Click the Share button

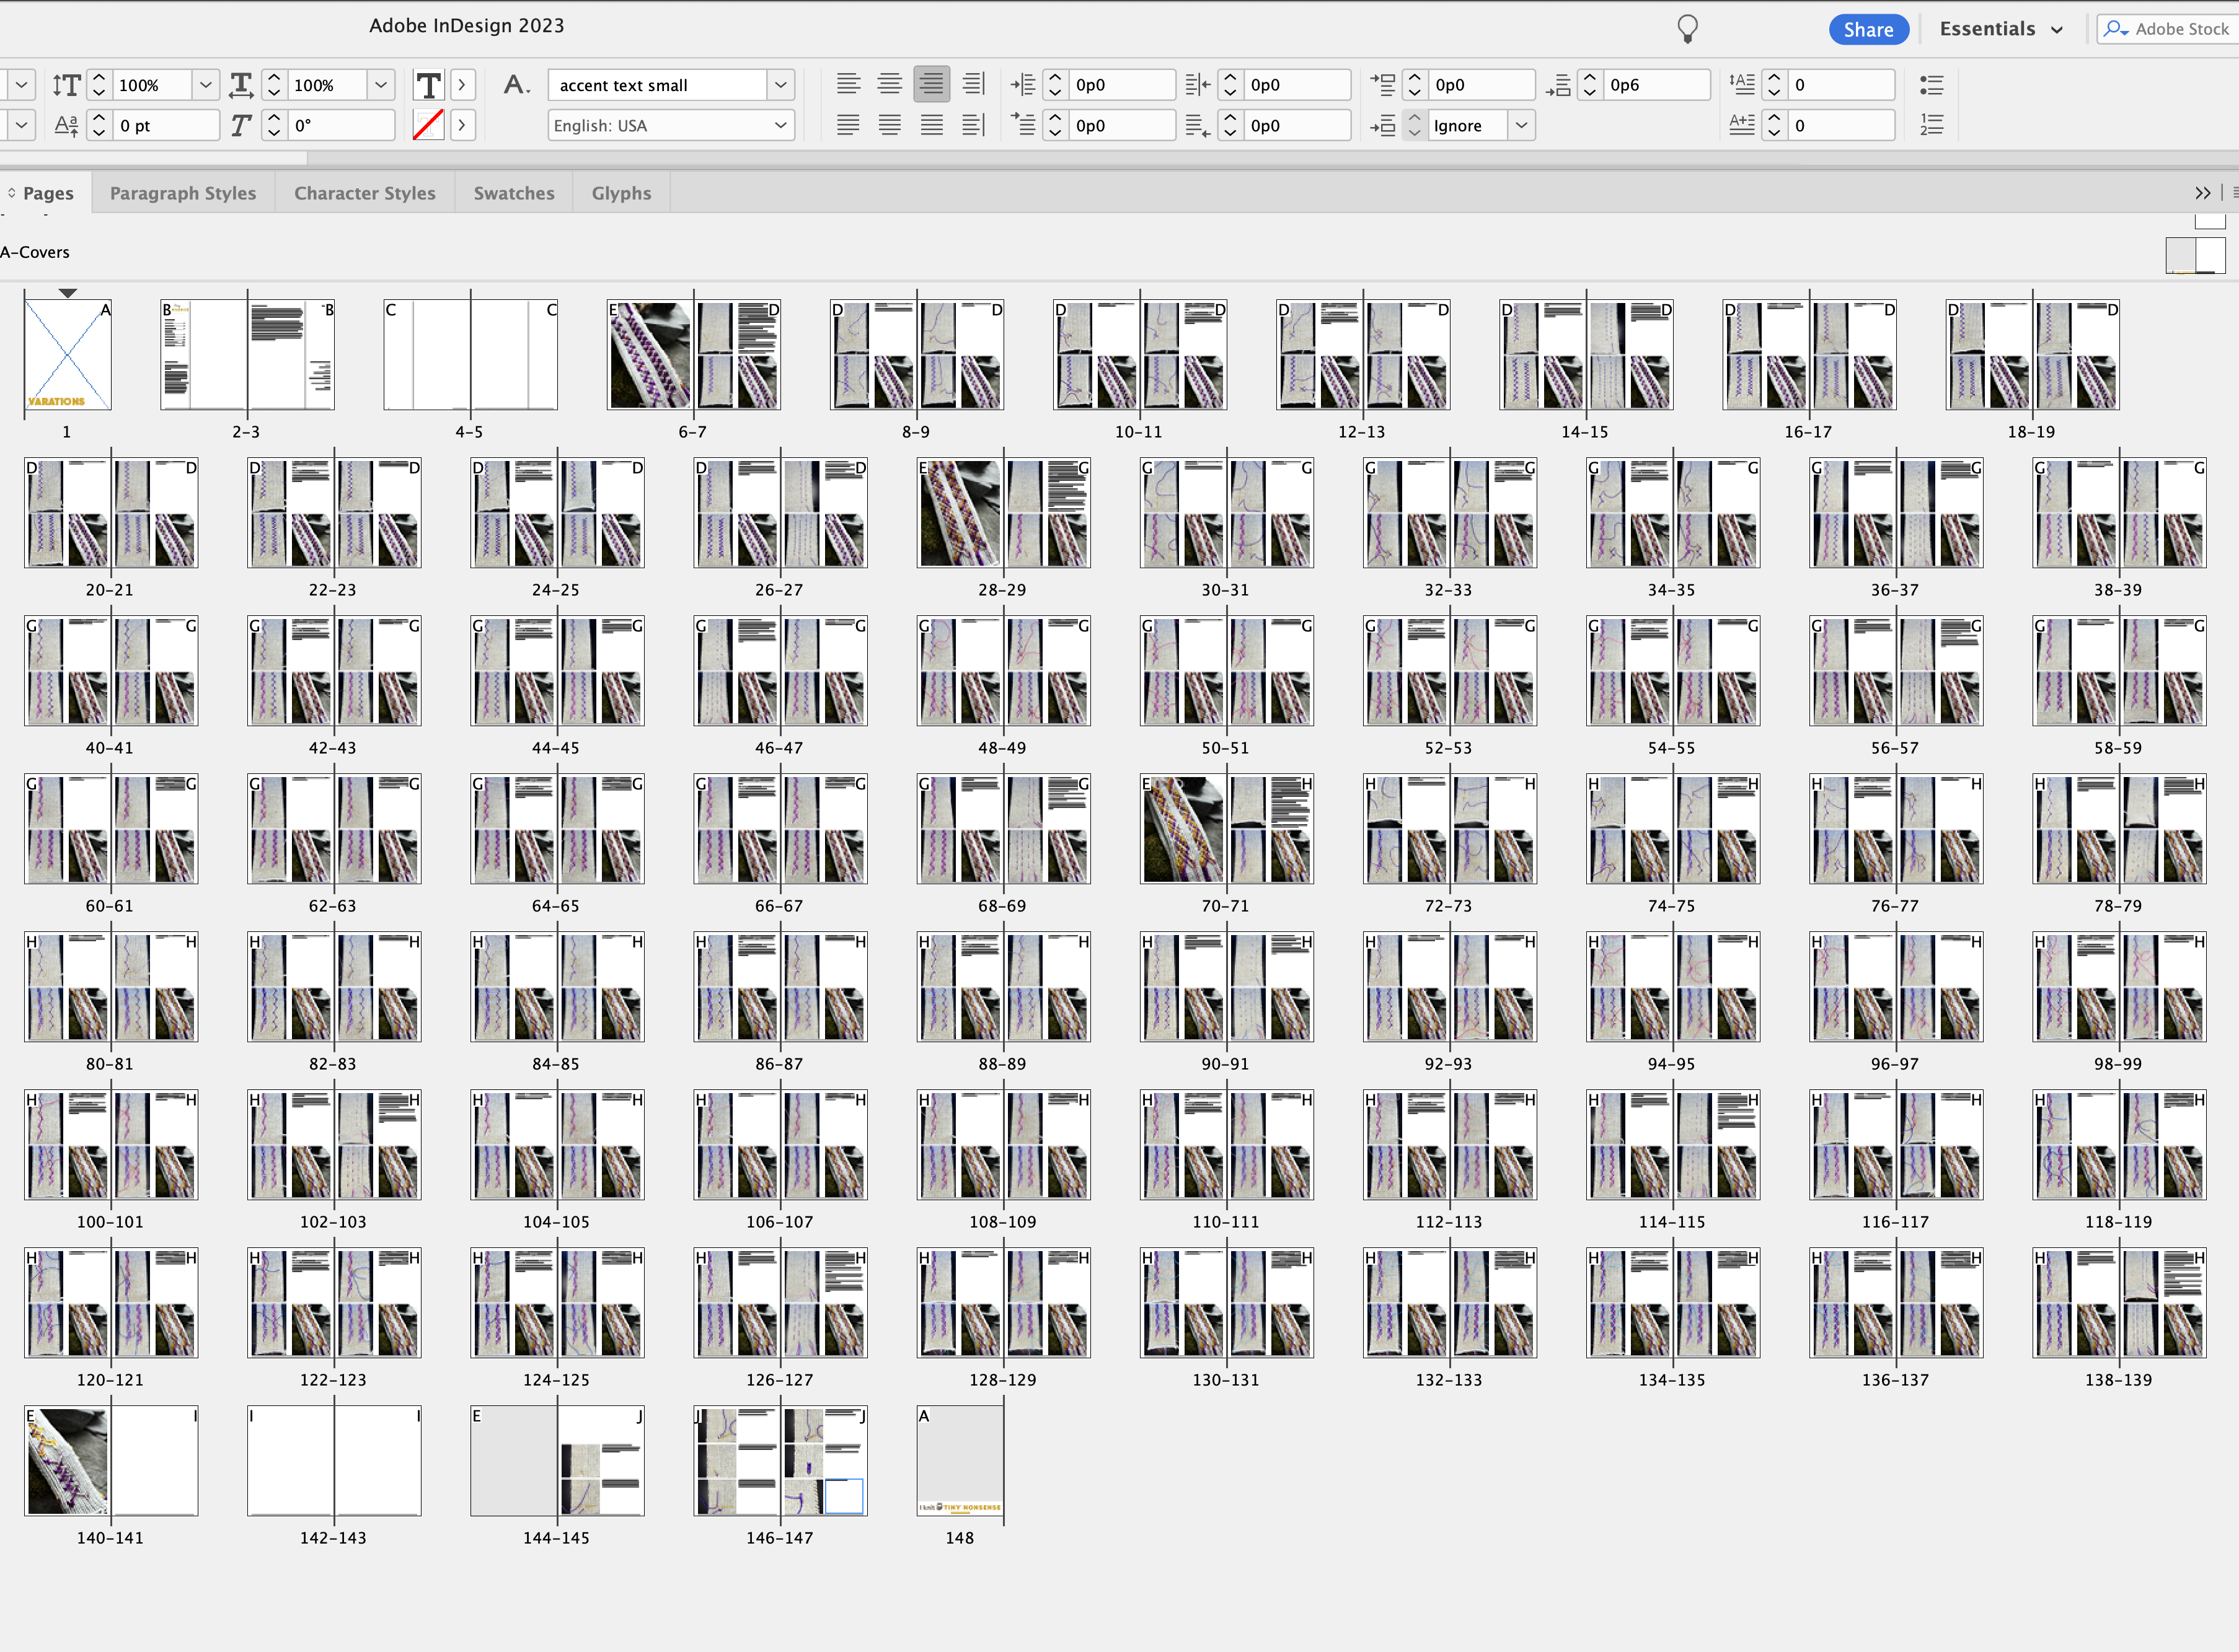click(1869, 29)
